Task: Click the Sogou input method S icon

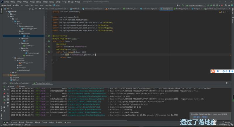Action: pos(213,72)
